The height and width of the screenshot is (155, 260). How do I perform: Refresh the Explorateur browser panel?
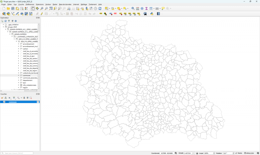click(6, 21)
